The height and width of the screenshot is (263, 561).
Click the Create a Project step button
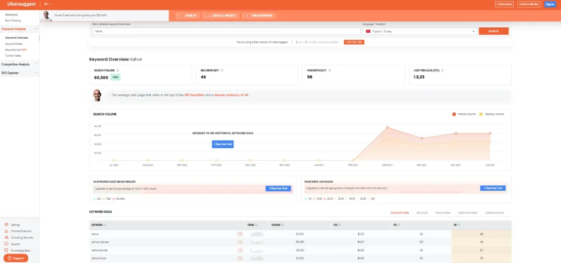(x=221, y=16)
